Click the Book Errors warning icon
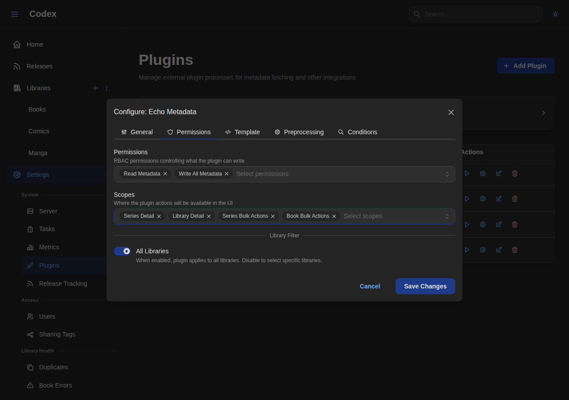 30,385
